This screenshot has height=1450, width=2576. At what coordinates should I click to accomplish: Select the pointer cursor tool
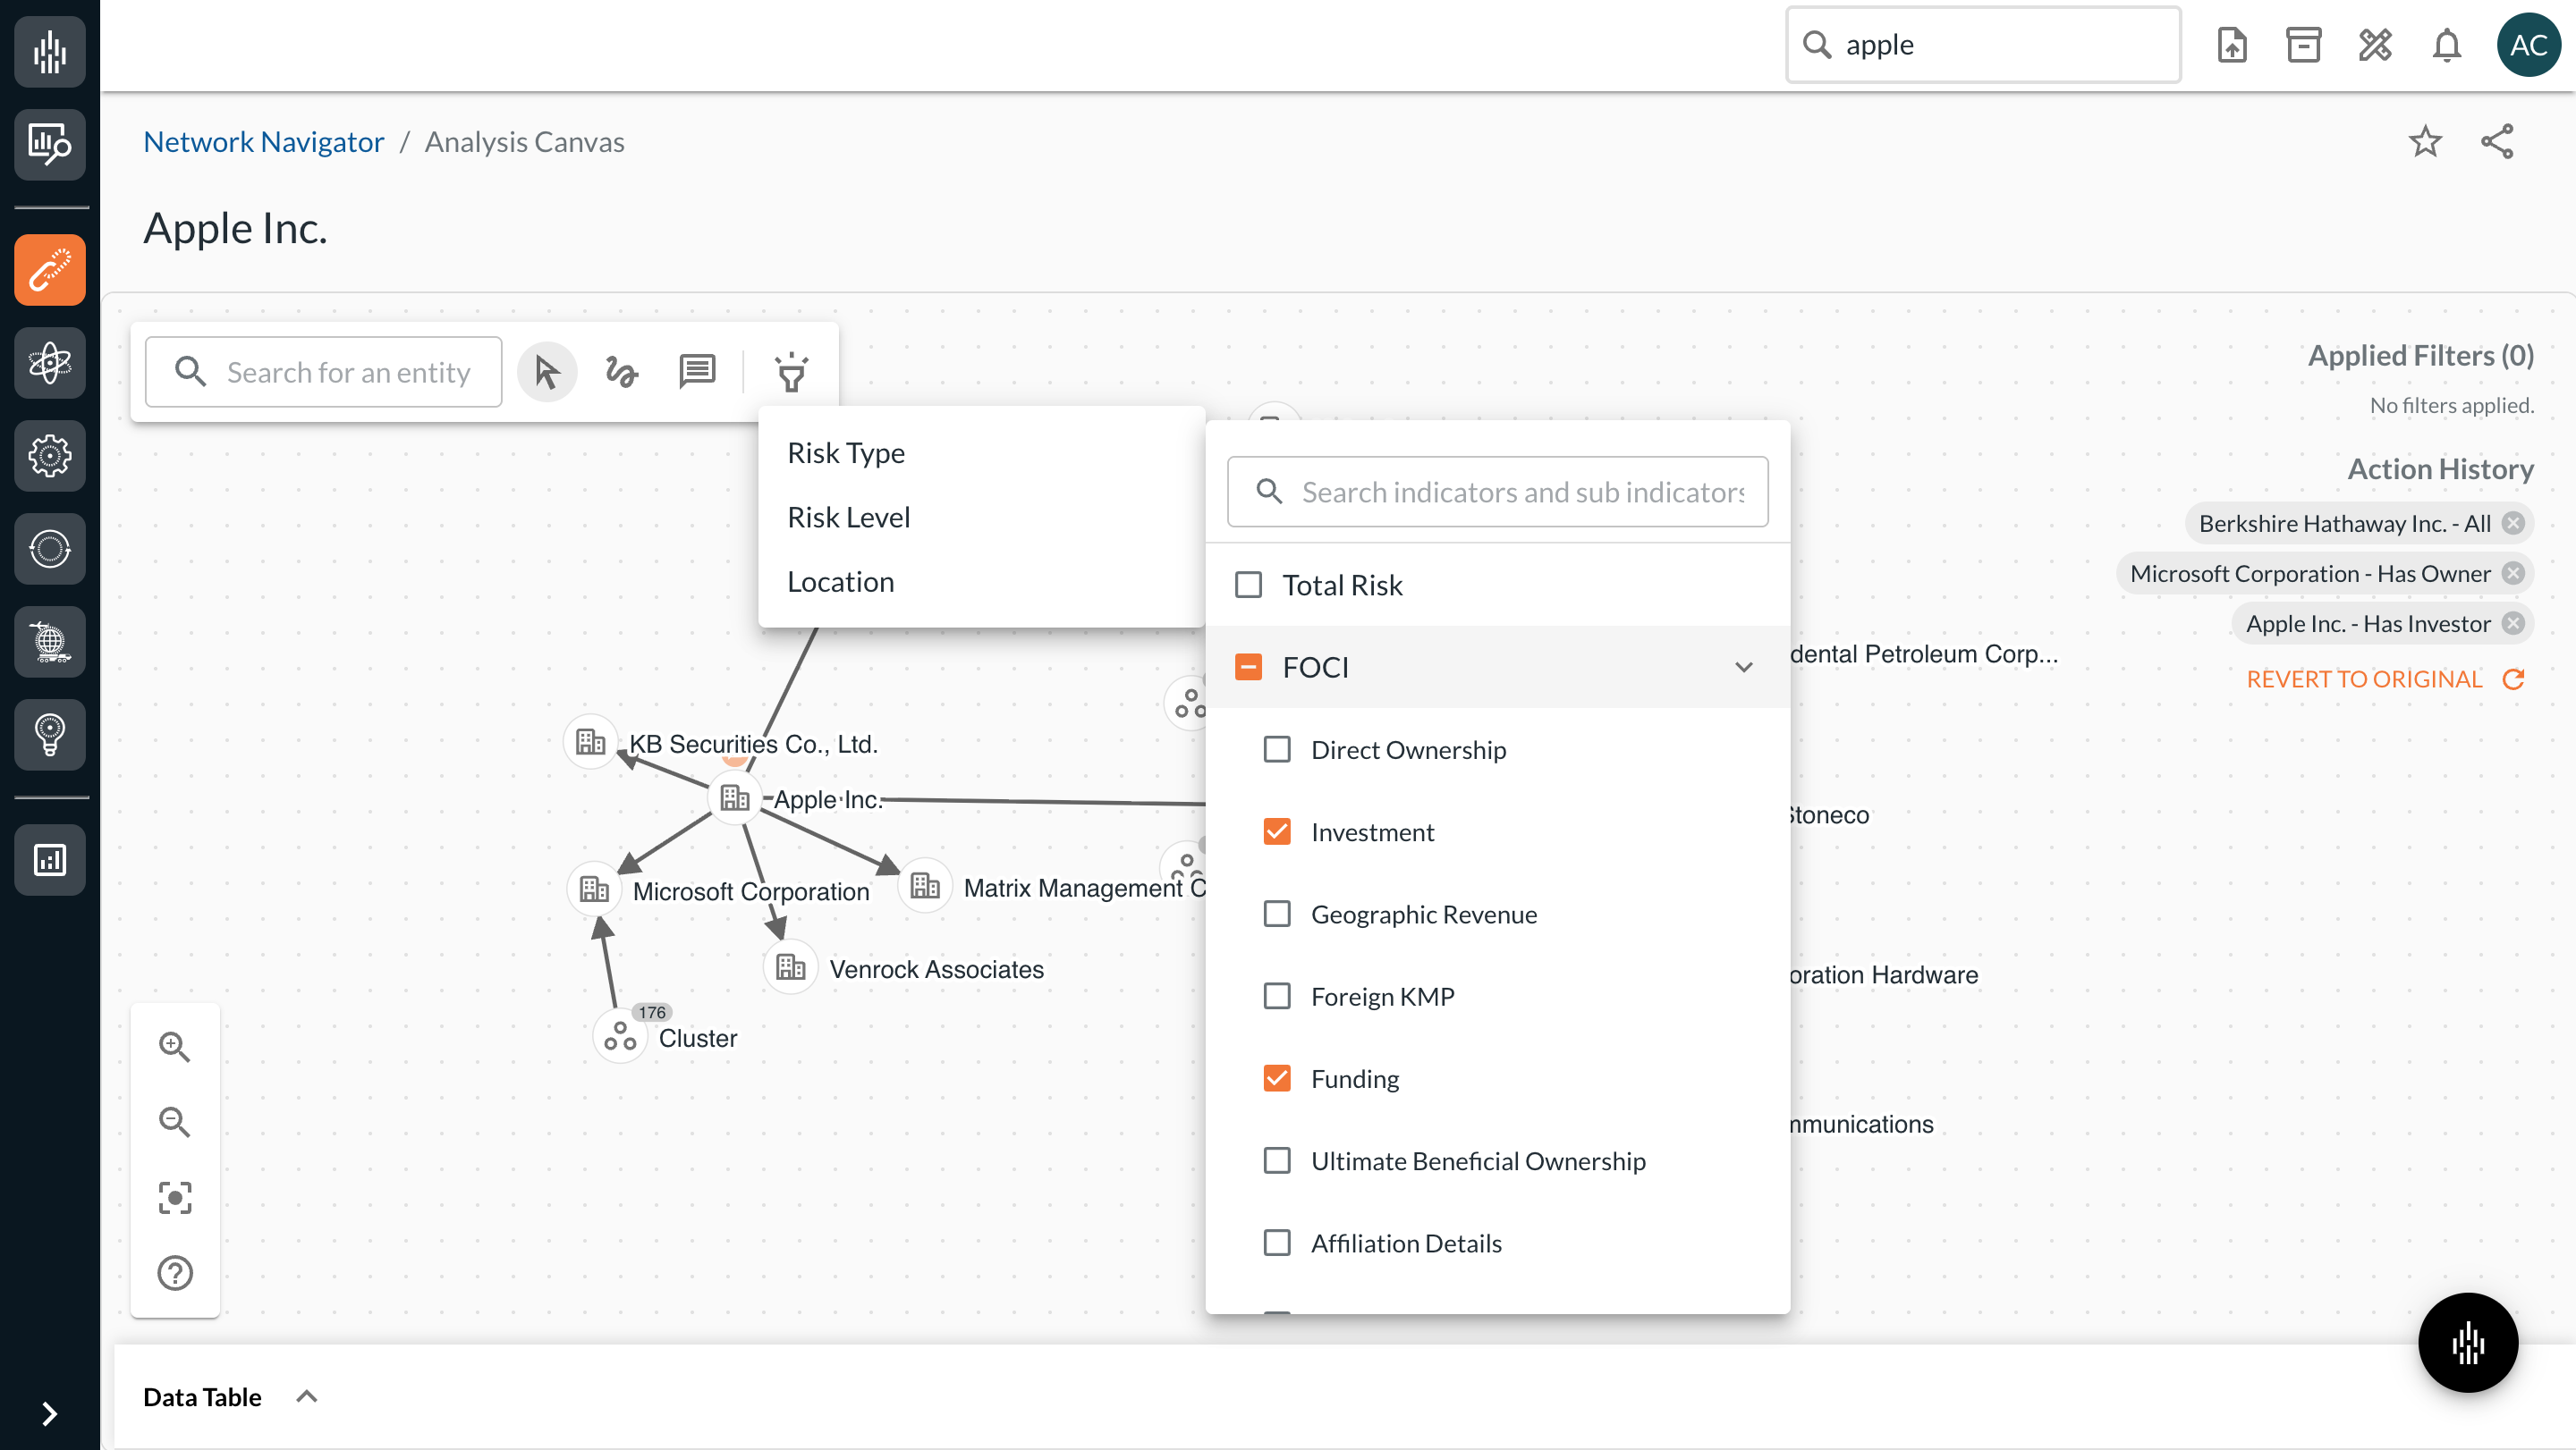pyautogui.click(x=547, y=372)
